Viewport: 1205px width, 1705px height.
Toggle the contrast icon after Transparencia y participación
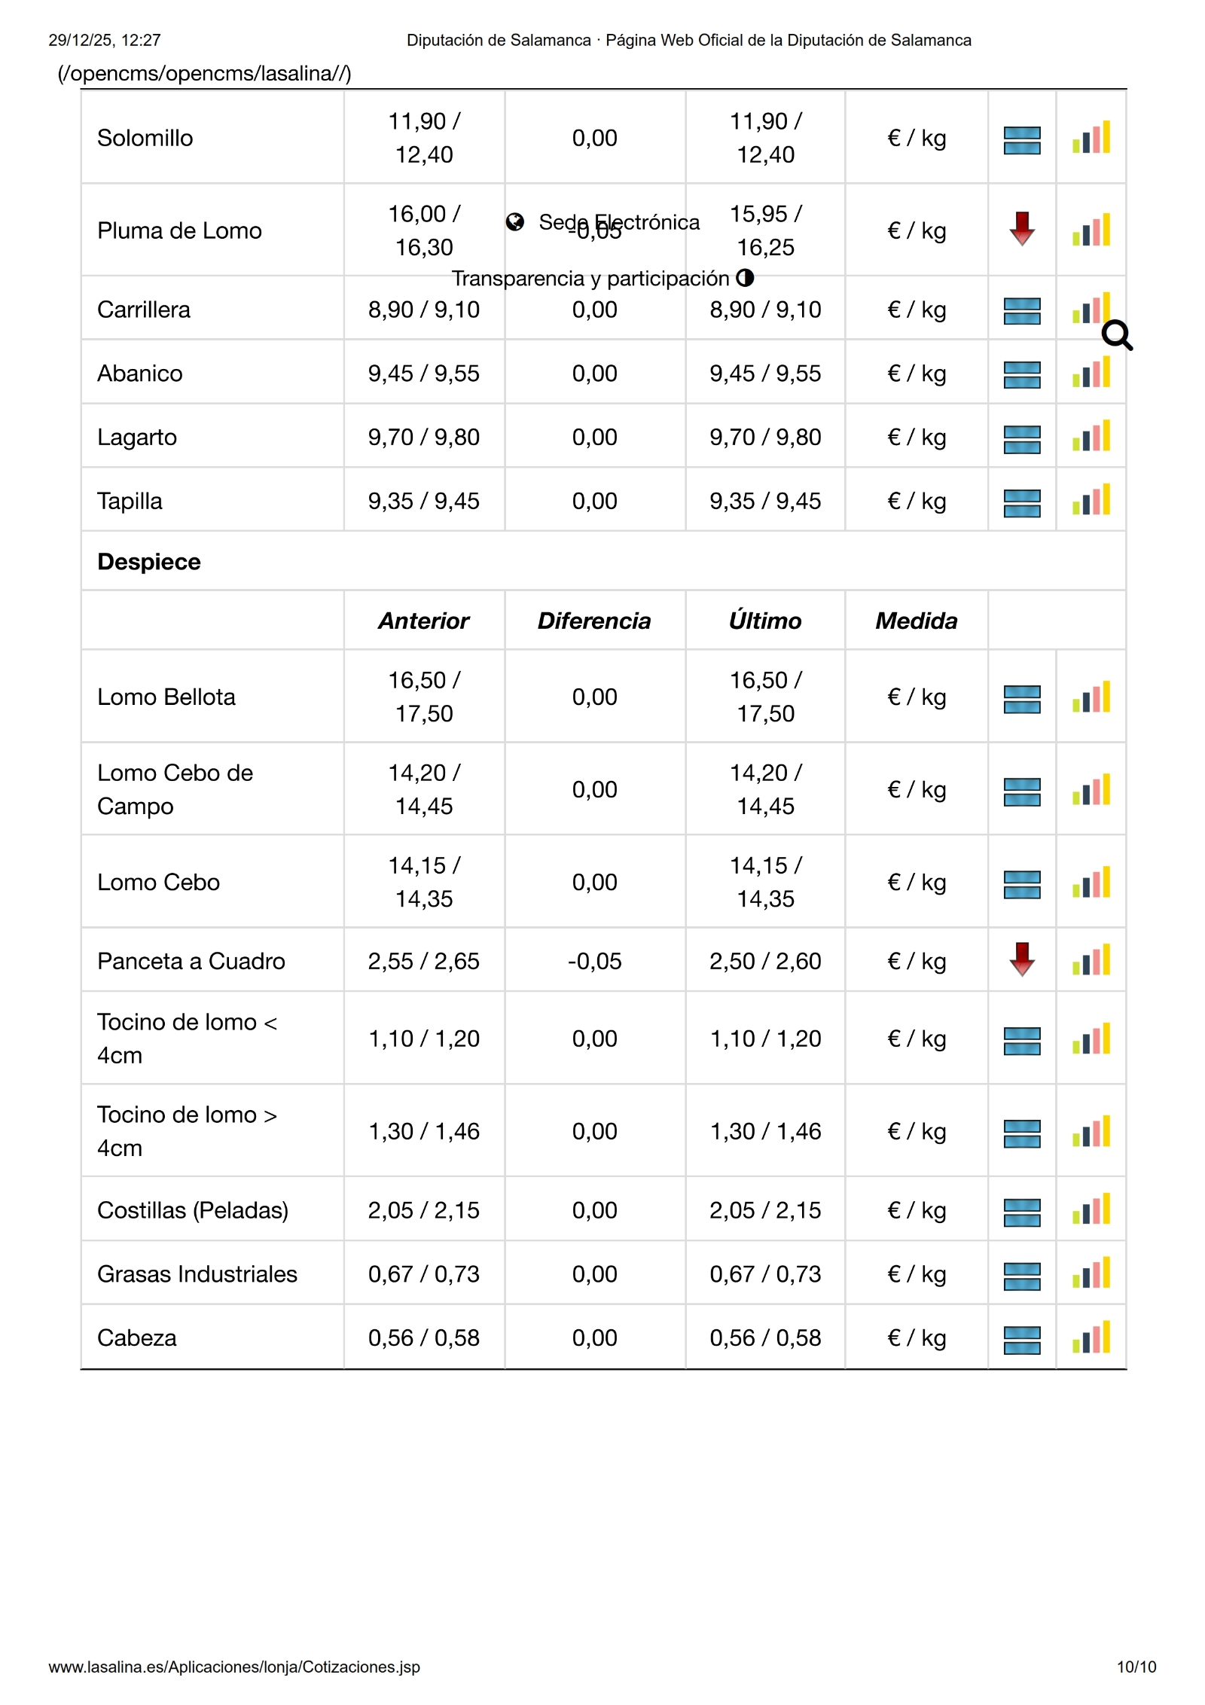[745, 278]
